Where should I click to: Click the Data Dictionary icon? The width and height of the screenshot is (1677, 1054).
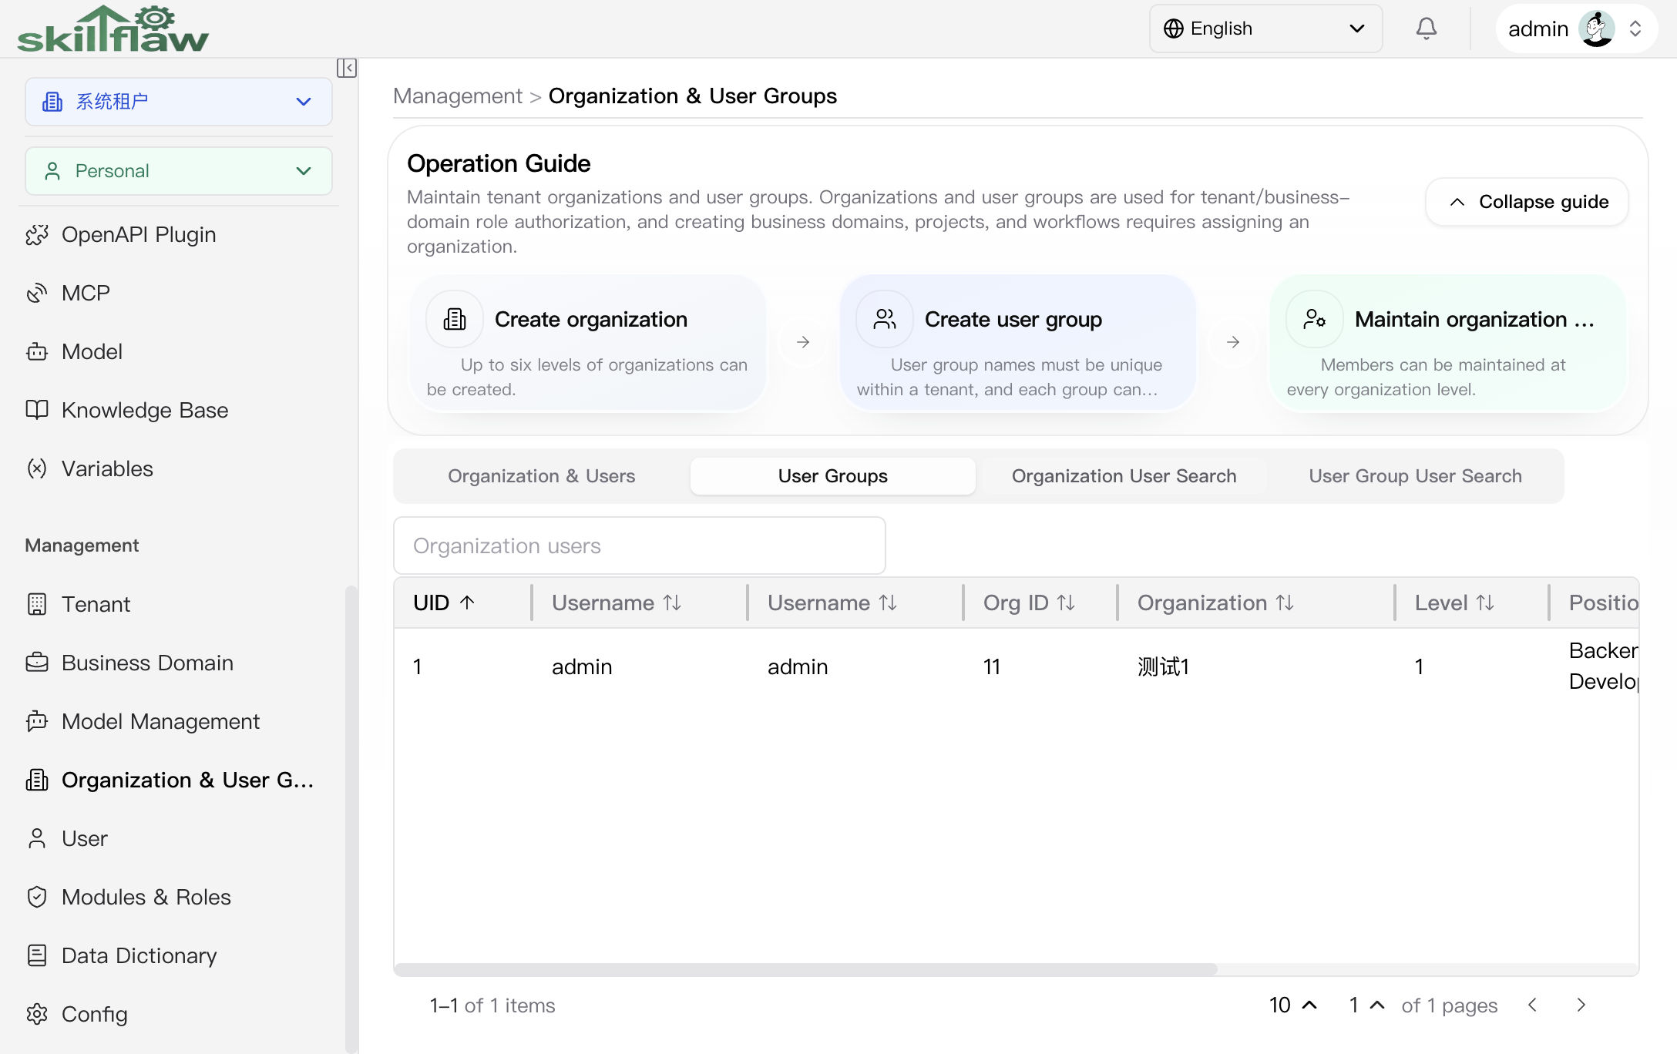pos(37,956)
